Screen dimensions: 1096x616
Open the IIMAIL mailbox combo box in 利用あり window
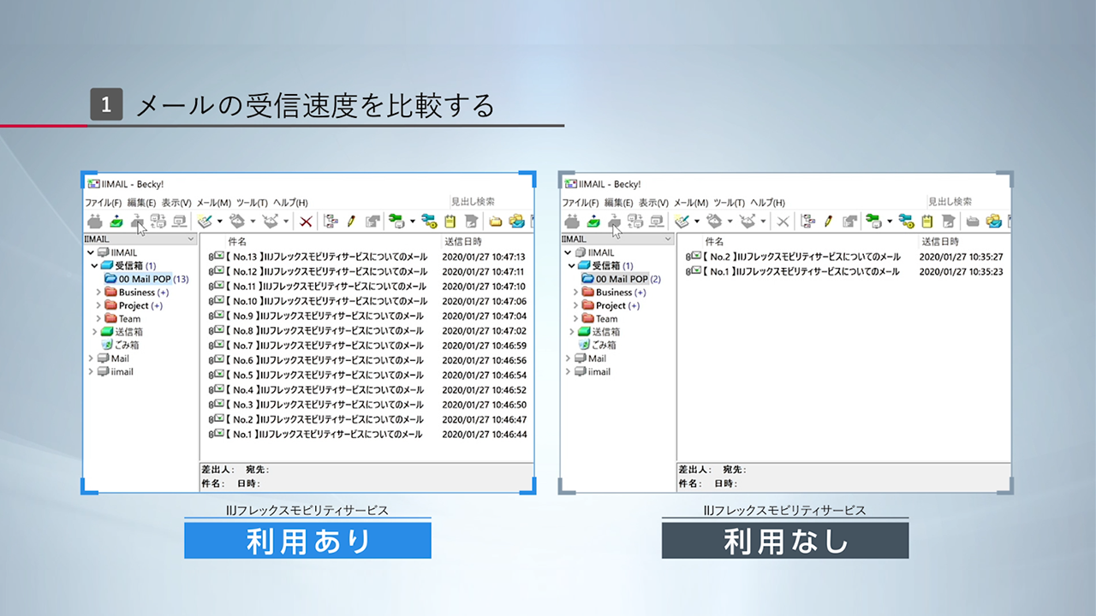pyautogui.click(x=140, y=240)
